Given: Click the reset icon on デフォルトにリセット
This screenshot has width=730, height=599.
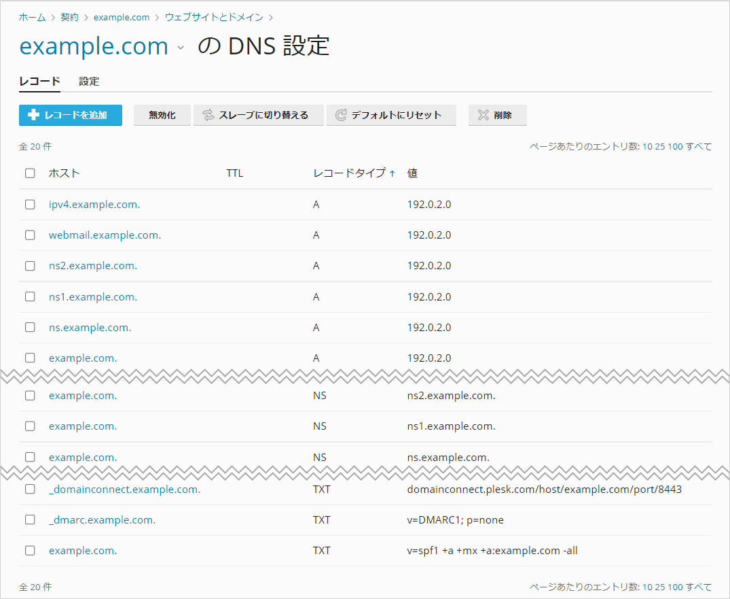Looking at the screenshot, I should 342,115.
